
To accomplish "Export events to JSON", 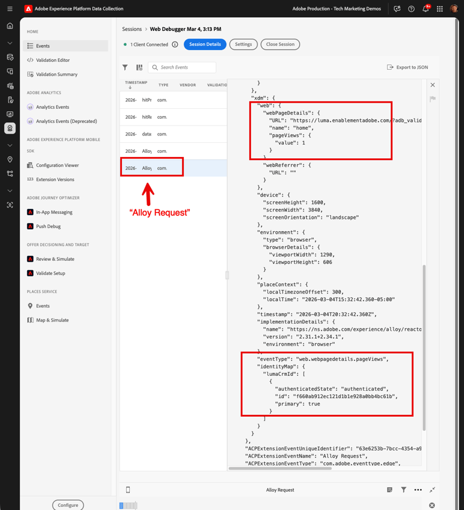I will (408, 67).
